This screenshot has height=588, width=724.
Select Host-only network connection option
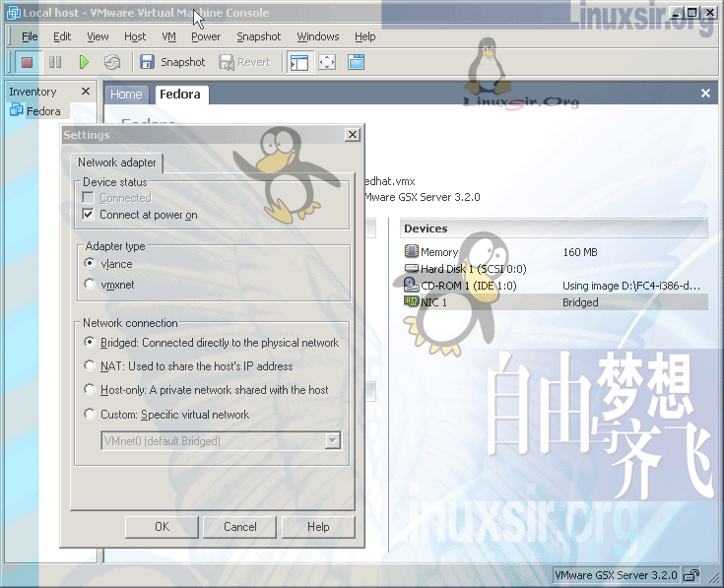[x=90, y=390]
